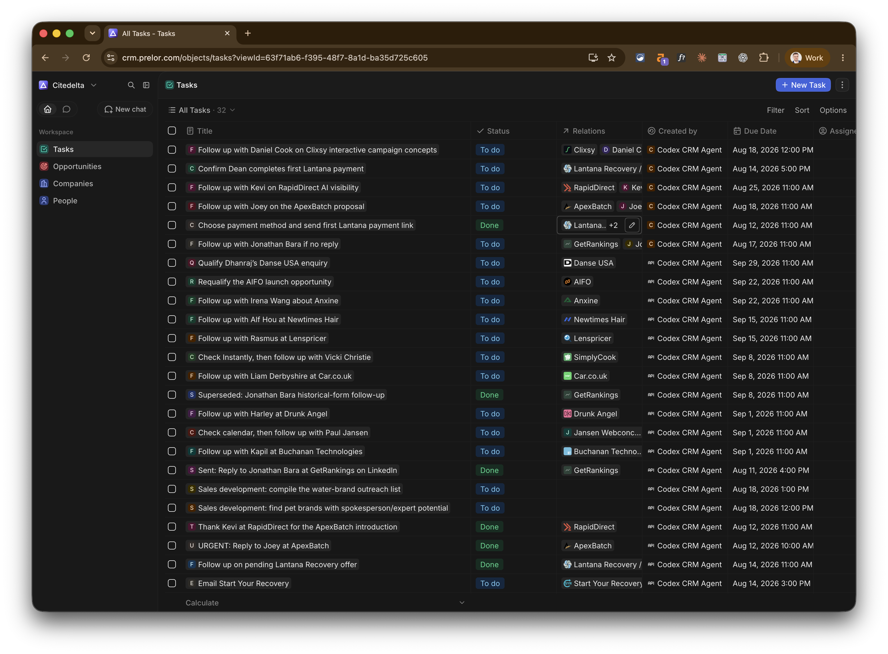Open the install app icon in address bar
Viewport: 888px width, 654px height.
(x=593, y=58)
